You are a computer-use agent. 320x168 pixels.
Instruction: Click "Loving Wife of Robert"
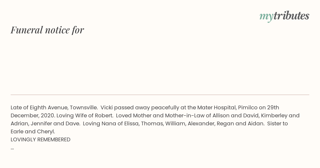(x=85, y=115)
